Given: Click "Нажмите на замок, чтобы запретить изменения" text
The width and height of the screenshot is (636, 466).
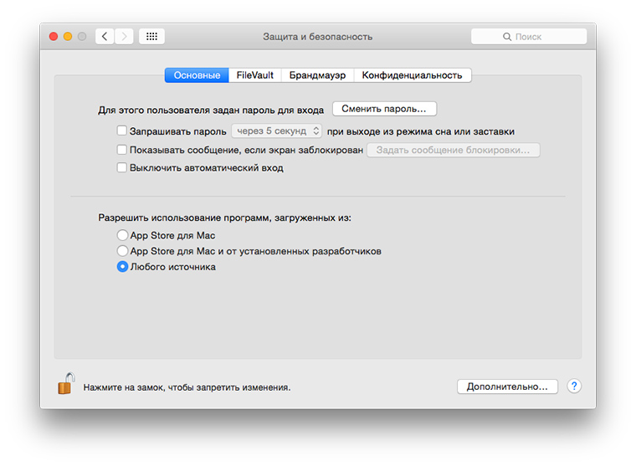Looking at the screenshot, I should point(187,387).
